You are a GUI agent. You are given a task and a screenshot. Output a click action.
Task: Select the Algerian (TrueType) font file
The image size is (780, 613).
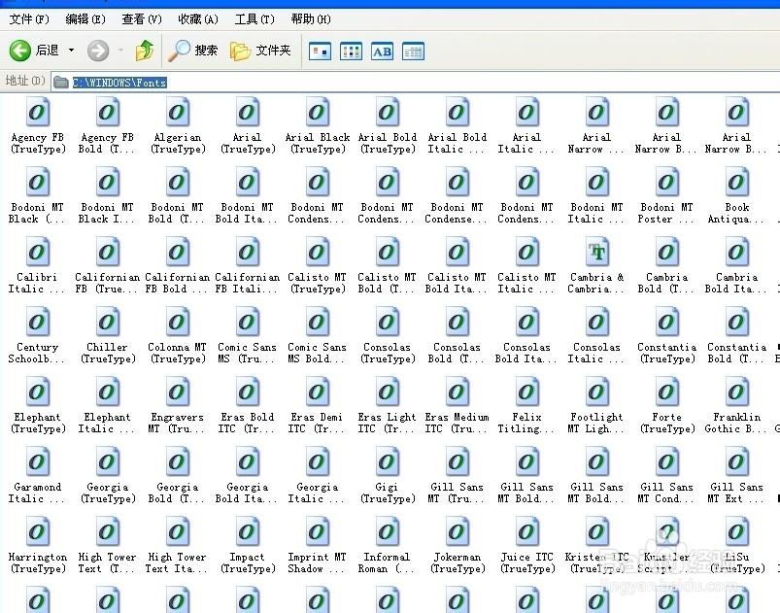pos(178,125)
